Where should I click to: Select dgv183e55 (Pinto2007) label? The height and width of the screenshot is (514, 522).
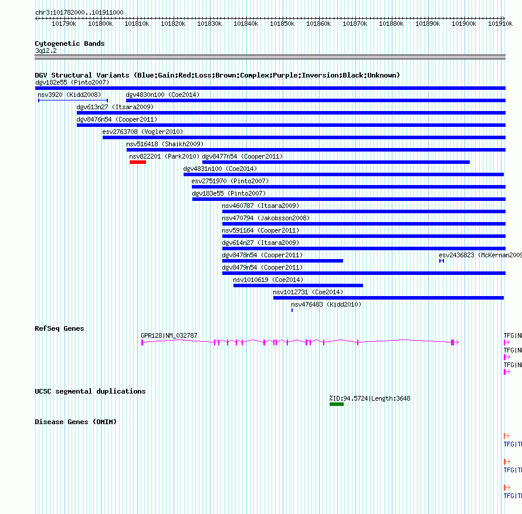229,193
